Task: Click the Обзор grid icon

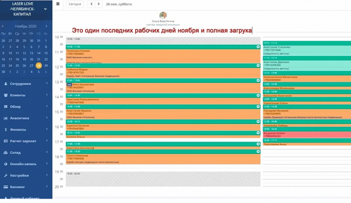Action: click(6, 107)
